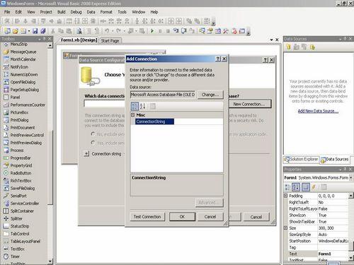Click OK in Add Connection dialog
354x265 pixels.
182,216
